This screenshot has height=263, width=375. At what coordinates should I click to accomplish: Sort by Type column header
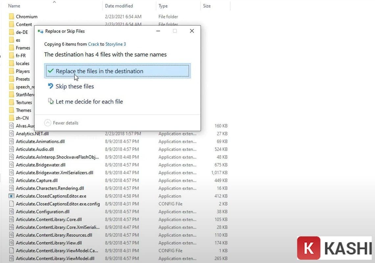(163, 6)
